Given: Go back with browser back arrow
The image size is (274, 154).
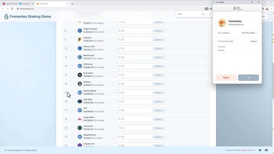Looking at the screenshot, I should [x=3, y=9].
